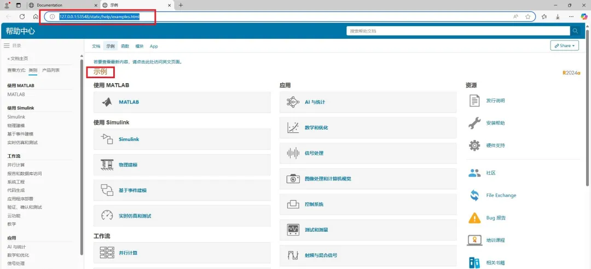Screen dimensions: 591x269
Task: Toggle the 目录 hamburger sidebar menu
Action: pos(7,45)
